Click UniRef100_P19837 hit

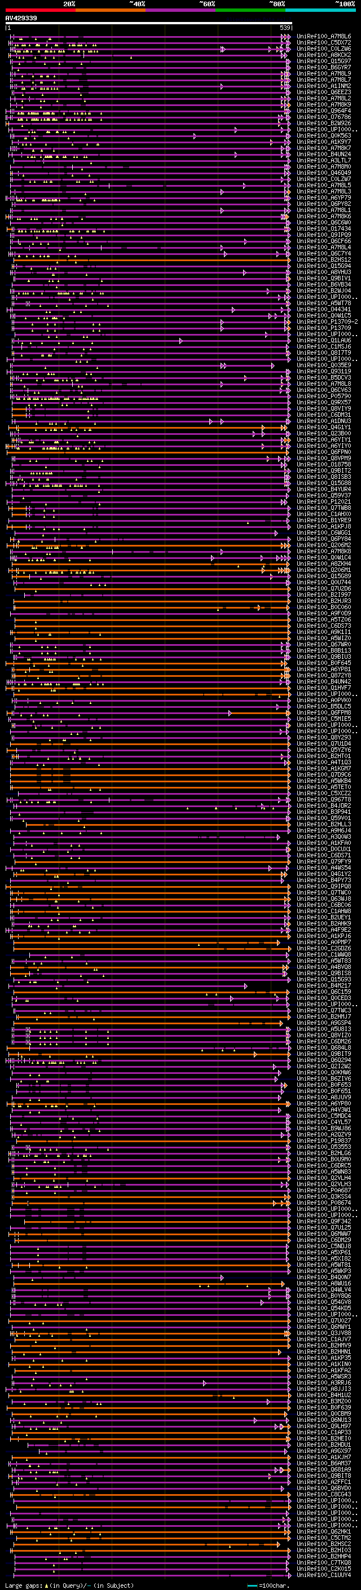tap(324, 1140)
